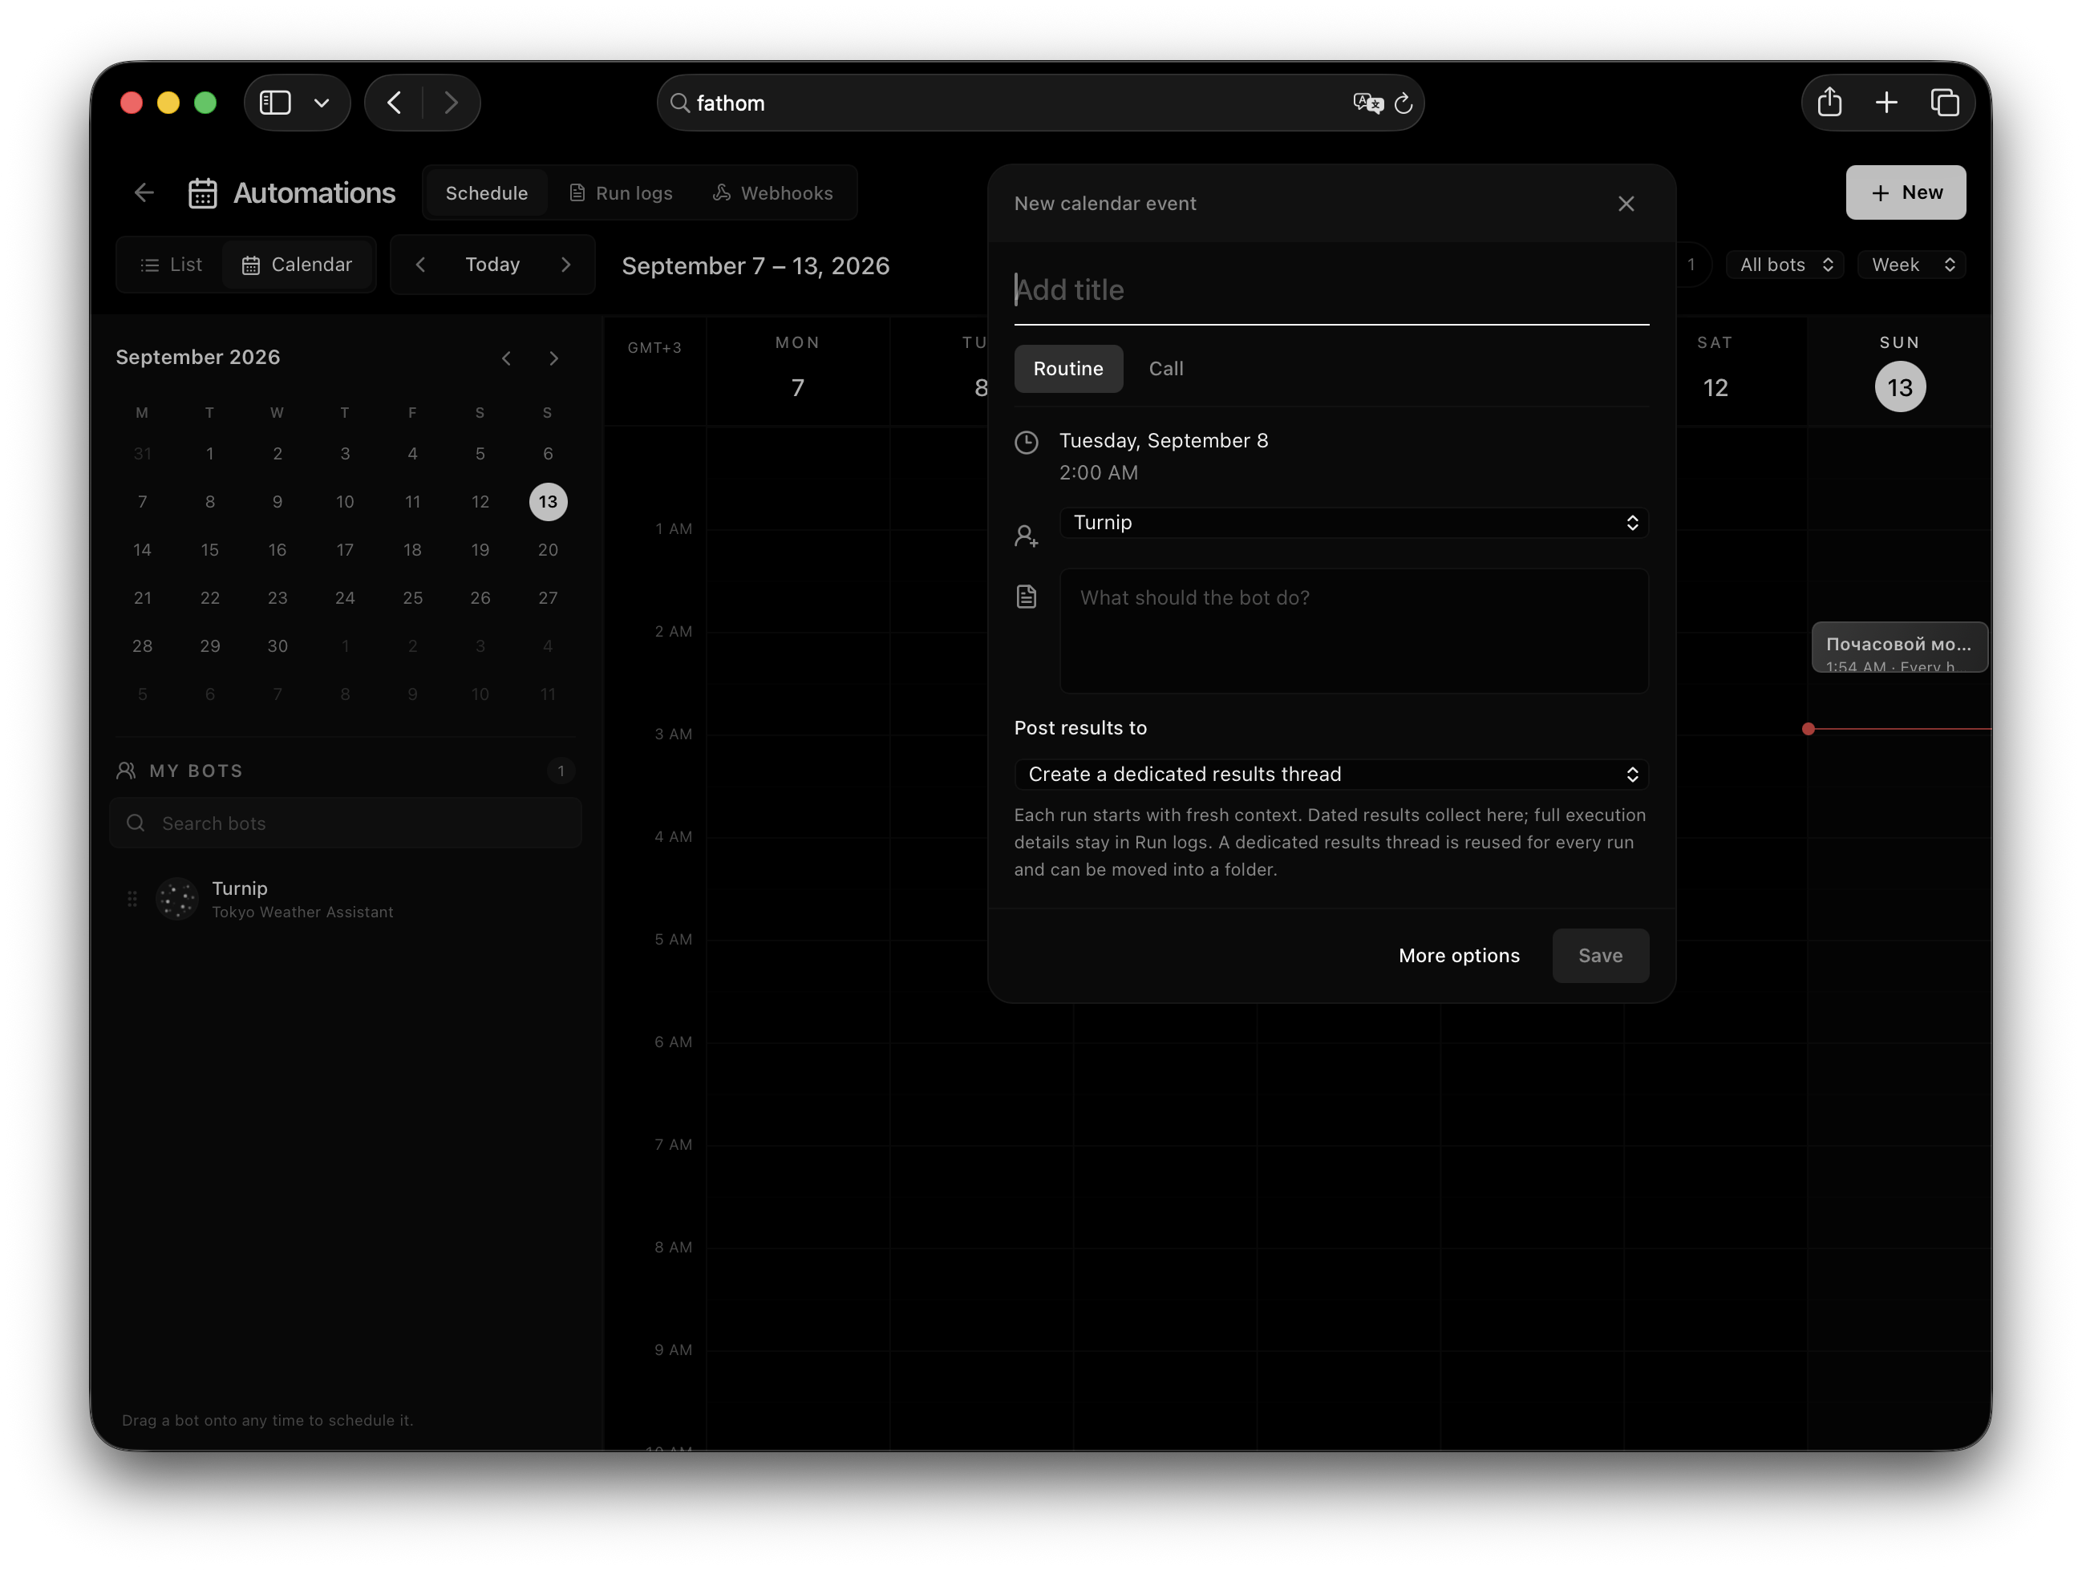Open the Почасовой мо... event on Sunday

point(1898,648)
